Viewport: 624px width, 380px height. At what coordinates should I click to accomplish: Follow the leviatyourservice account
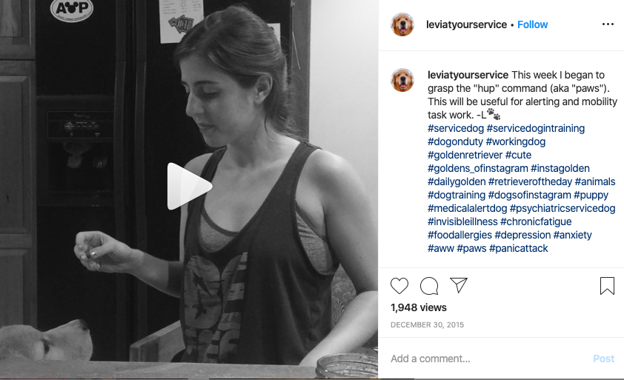point(532,24)
